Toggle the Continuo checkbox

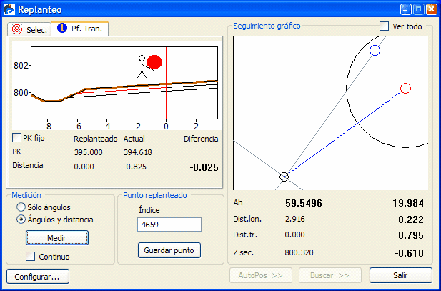30,256
